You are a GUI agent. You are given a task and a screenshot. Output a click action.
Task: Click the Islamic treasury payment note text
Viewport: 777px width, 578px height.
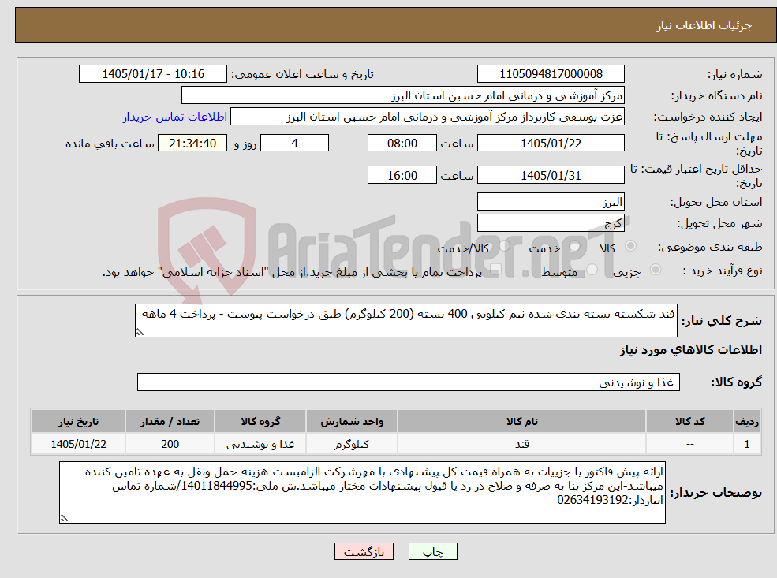pos(292,272)
